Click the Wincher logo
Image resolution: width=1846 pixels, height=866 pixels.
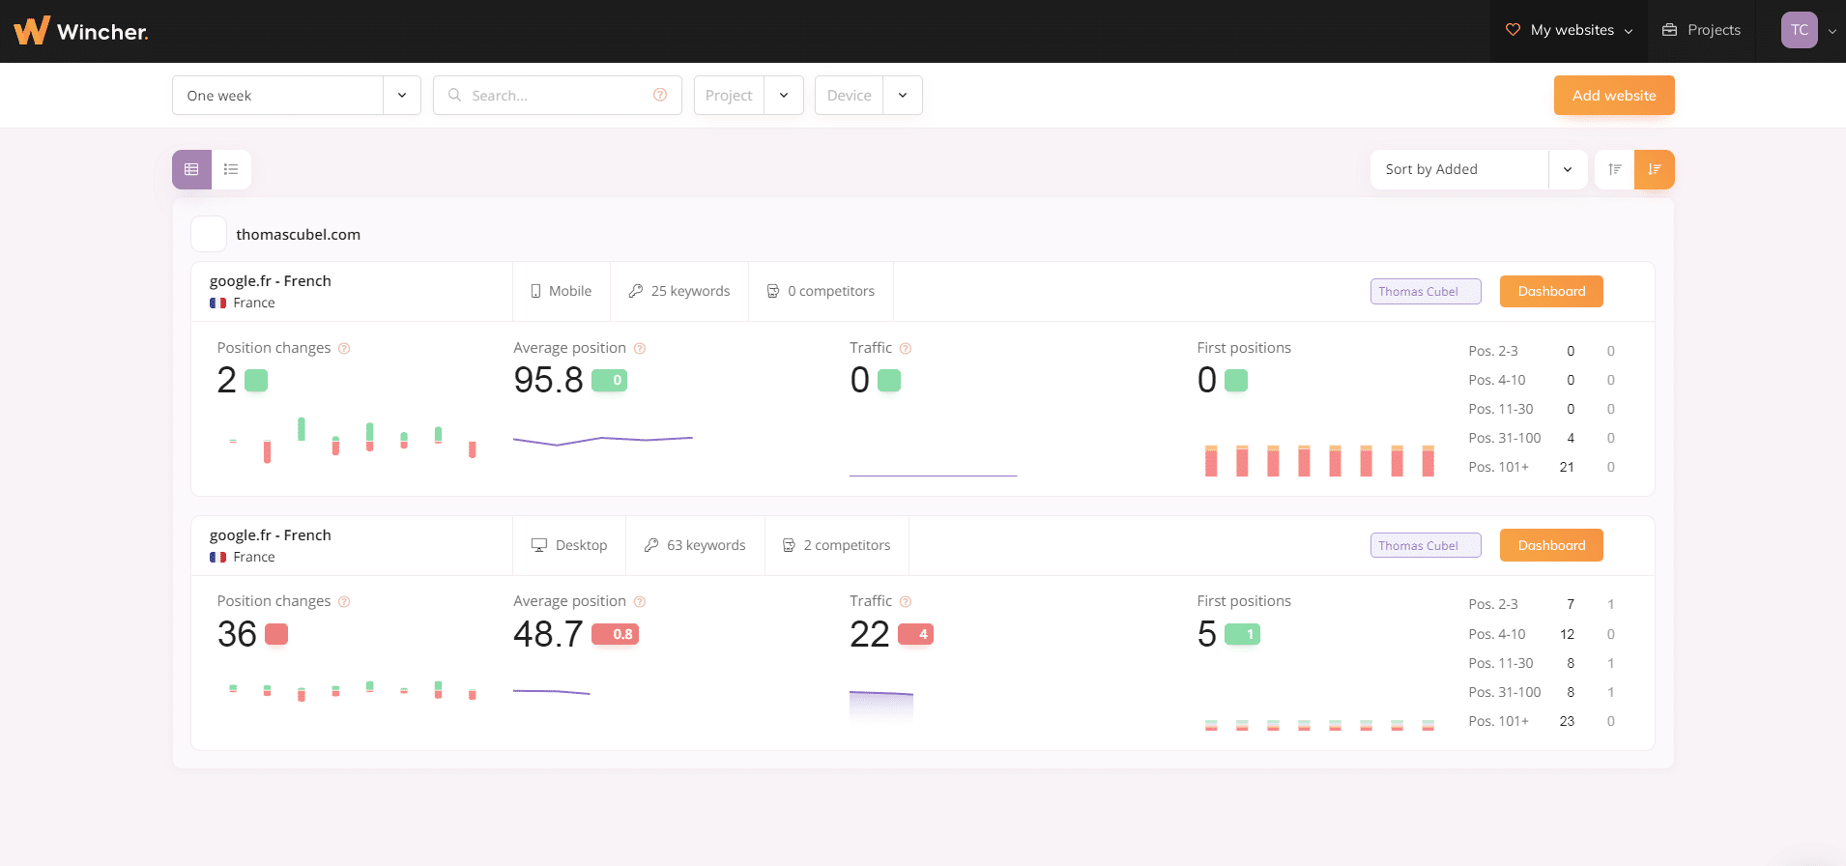(x=81, y=31)
